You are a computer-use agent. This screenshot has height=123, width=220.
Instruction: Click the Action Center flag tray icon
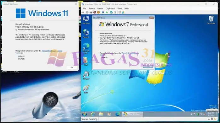194,114
